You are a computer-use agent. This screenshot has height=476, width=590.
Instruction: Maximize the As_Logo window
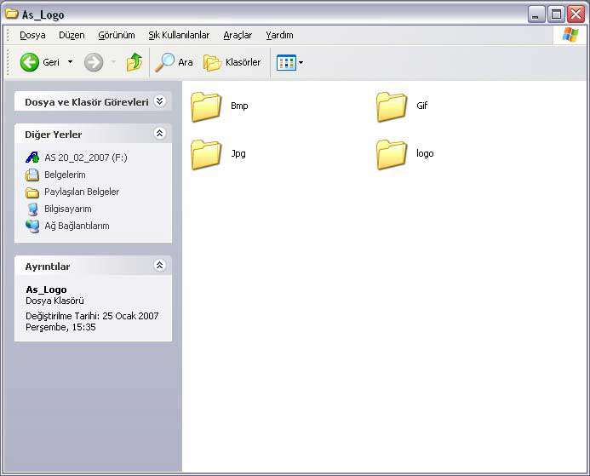556,14
